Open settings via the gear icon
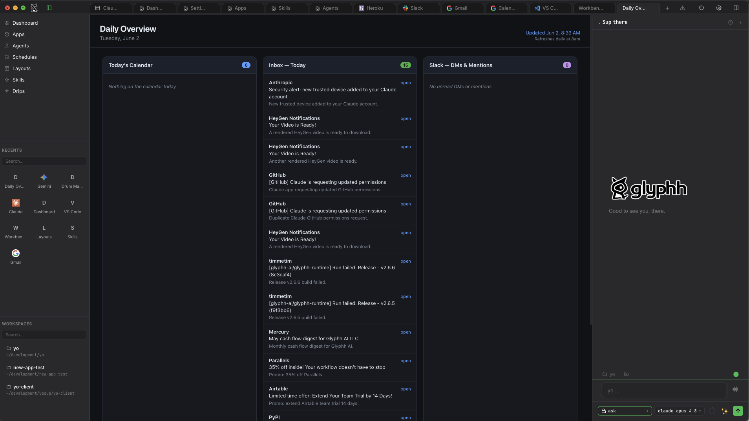The image size is (749, 421). (719, 8)
